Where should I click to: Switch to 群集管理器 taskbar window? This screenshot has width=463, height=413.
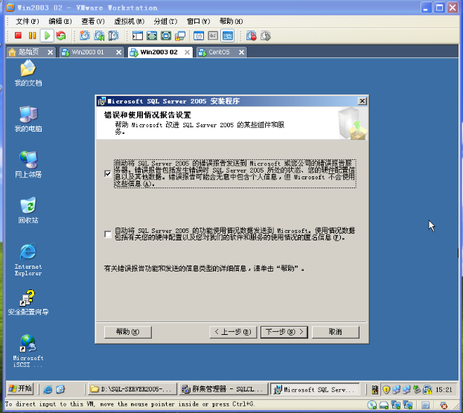coord(223,389)
